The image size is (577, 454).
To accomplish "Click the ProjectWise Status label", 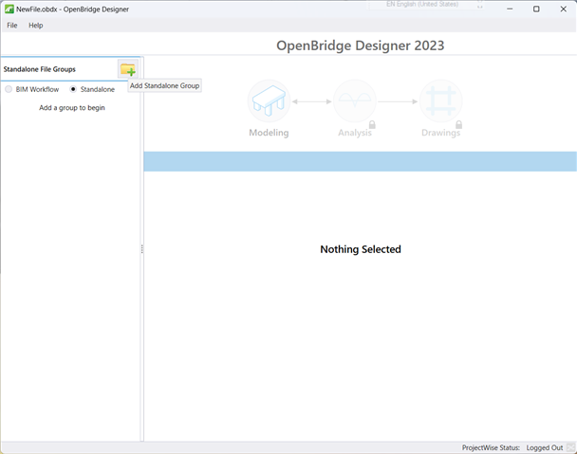I will pyautogui.click(x=491, y=447).
